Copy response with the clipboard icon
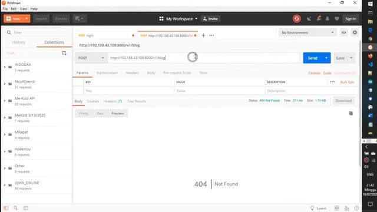The width and height of the screenshot is (377, 212). click(x=351, y=113)
